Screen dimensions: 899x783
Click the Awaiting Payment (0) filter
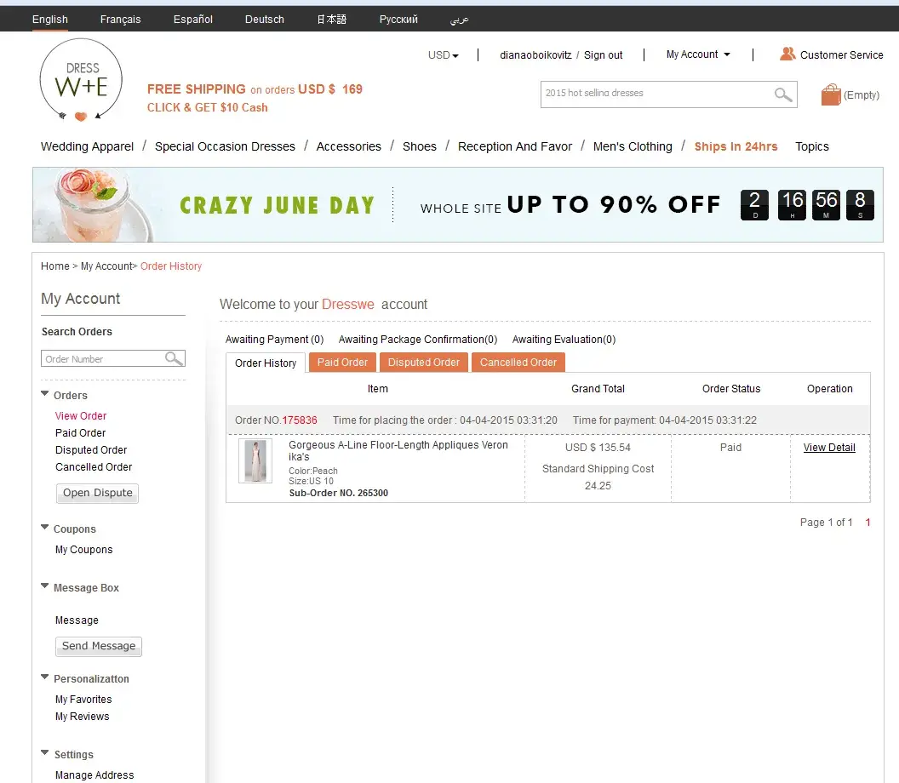click(275, 340)
